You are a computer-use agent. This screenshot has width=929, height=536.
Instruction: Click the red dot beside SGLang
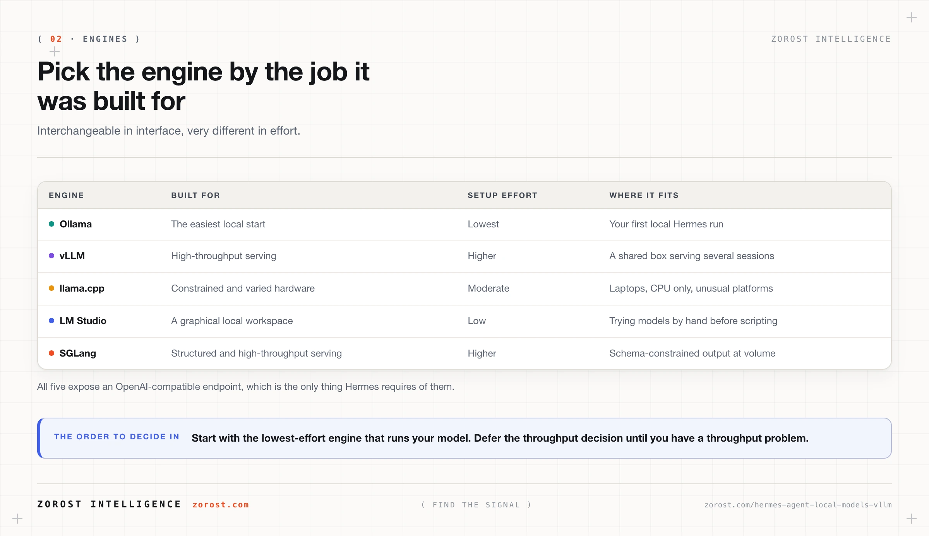click(51, 353)
